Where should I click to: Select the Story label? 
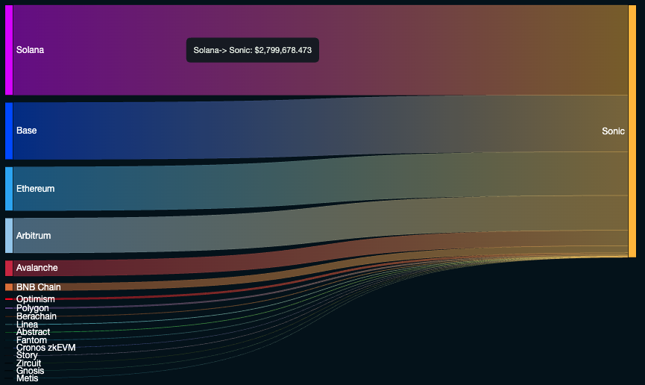pos(27,355)
